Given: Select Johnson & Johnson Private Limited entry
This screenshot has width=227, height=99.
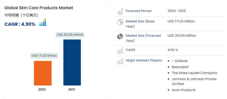Looking at the screenshot, I should point(194,81).
